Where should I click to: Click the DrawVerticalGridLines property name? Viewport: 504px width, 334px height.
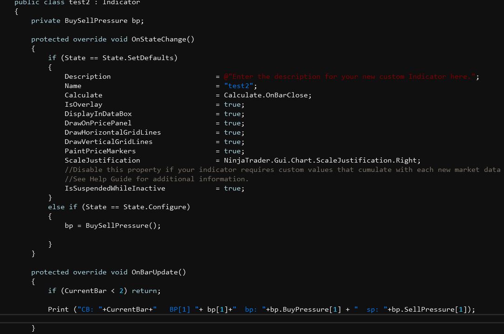(109, 142)
